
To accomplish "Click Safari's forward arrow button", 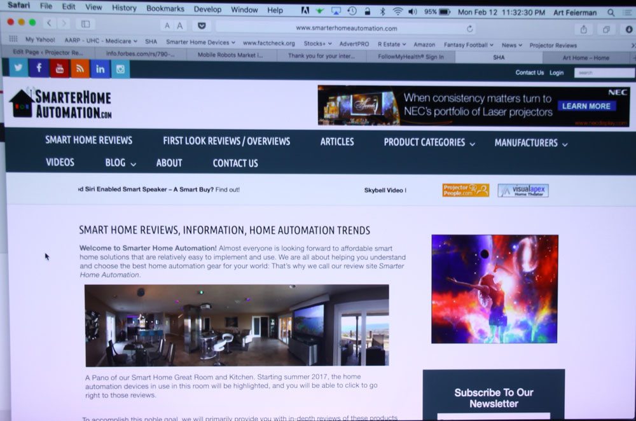I will [x=64, y=24].
